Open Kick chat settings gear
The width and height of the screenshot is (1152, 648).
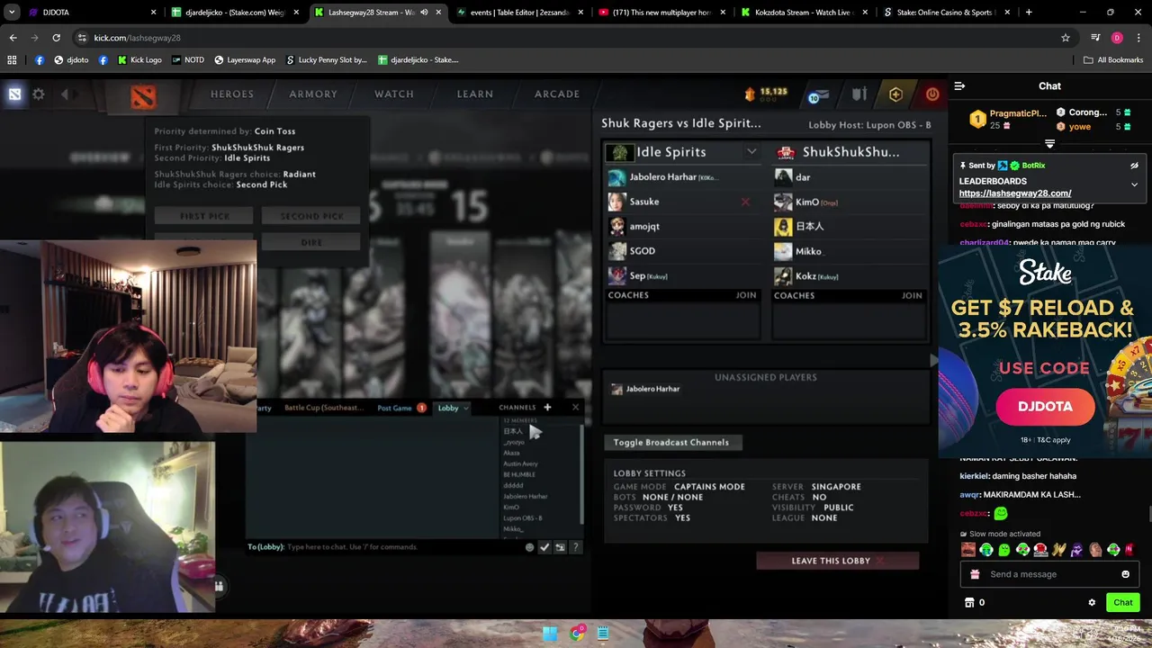1092,602
